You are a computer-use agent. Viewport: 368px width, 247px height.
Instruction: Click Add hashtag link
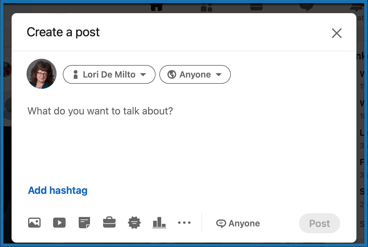point(57,190)
